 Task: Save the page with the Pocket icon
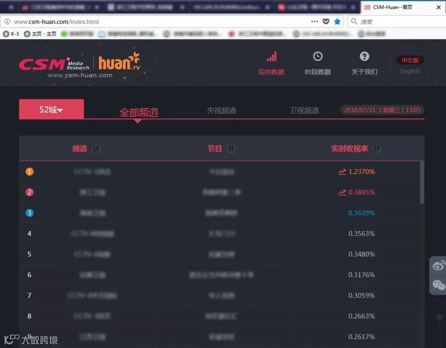point(326,21)
